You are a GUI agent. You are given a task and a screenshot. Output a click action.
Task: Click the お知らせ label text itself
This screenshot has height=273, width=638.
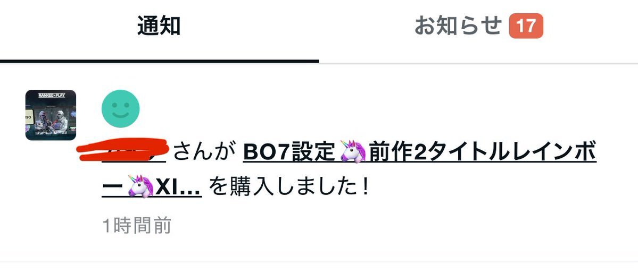(458, 27)
